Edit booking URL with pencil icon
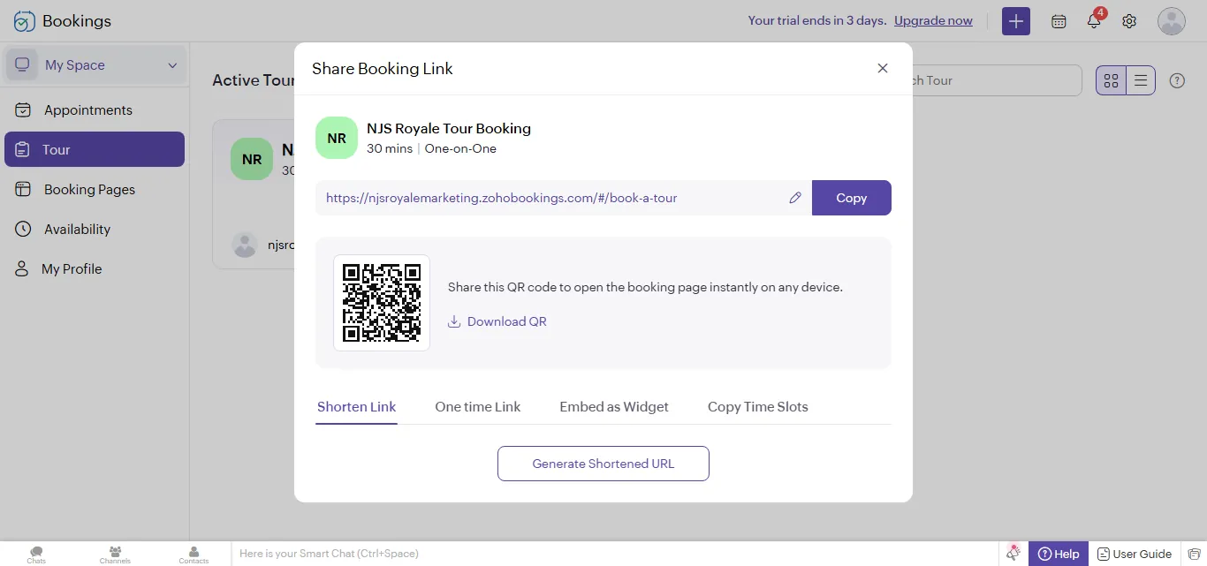The height and width of the screenshot is (566, 1207). (795, 198)
